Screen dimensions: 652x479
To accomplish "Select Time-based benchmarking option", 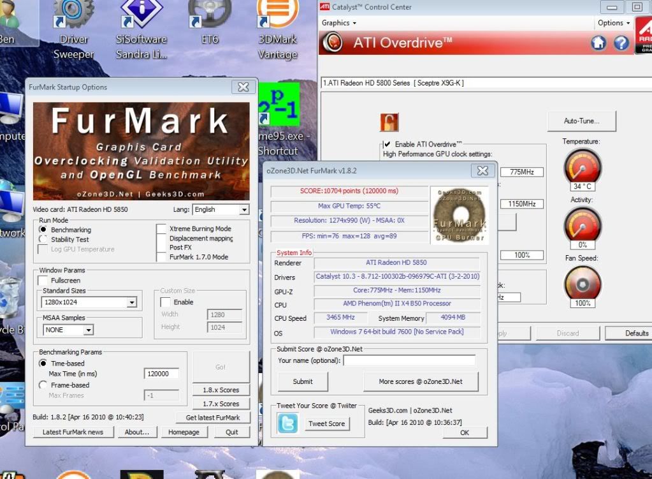I will click(43, 364).
